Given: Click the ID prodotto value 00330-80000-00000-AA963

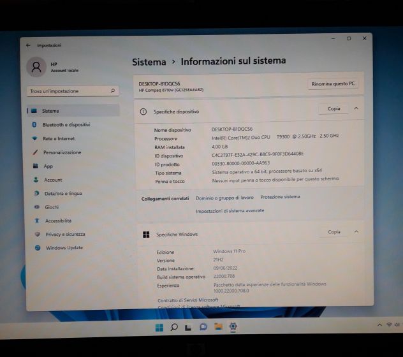Looking at the screenshot, I should point(240,163).
